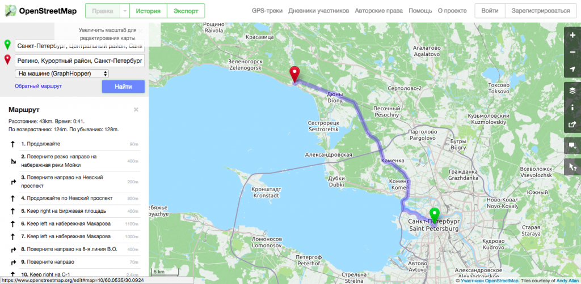581x284 pixels.
Task: Add a note to the map icon
Action: tap(572, 146)
